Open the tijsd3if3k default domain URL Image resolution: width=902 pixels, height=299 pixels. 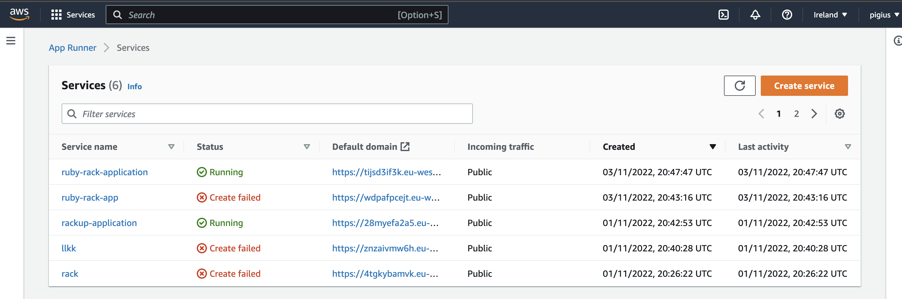pyautogui.click(x=386, y=172)
